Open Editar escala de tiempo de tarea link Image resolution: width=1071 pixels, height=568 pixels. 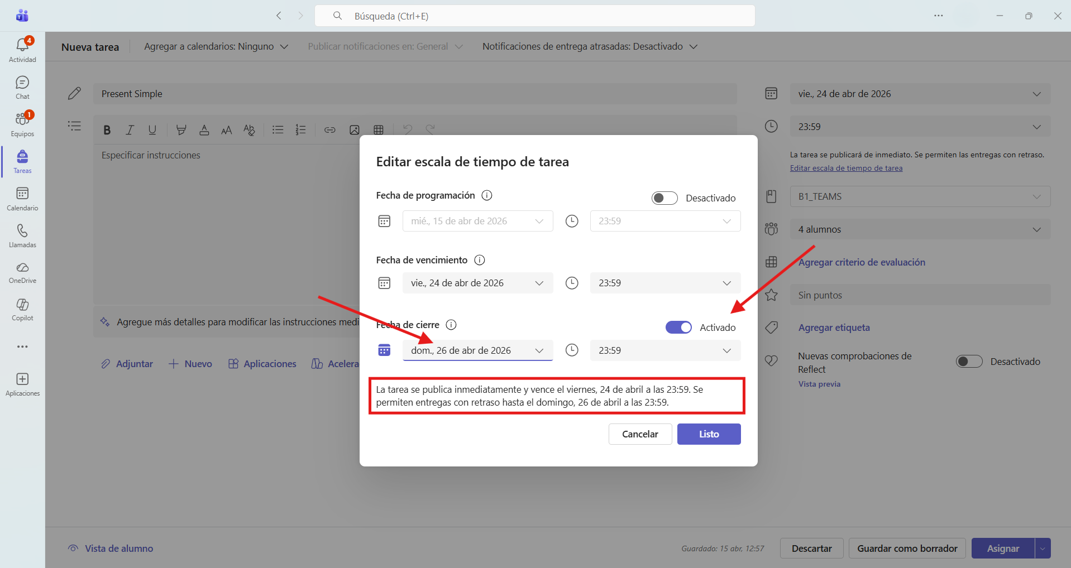click(x=846, y=168)
